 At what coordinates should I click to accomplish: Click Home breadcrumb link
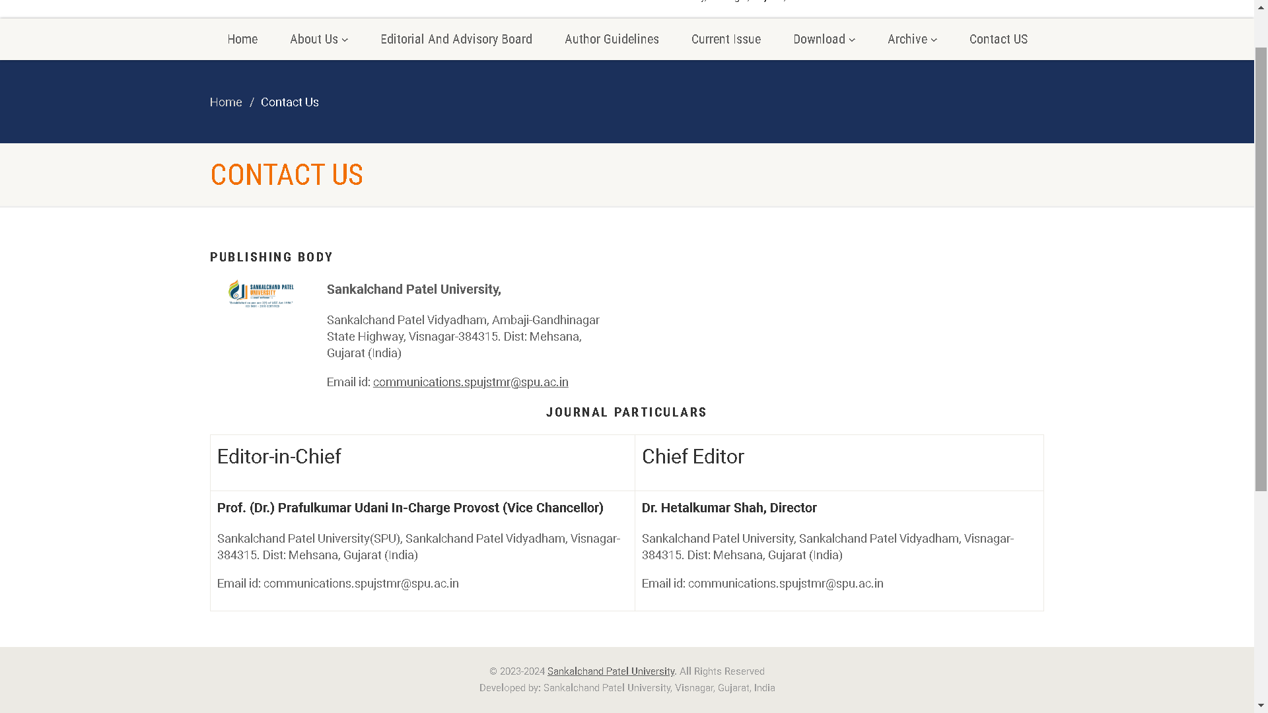tap(226, 102)
